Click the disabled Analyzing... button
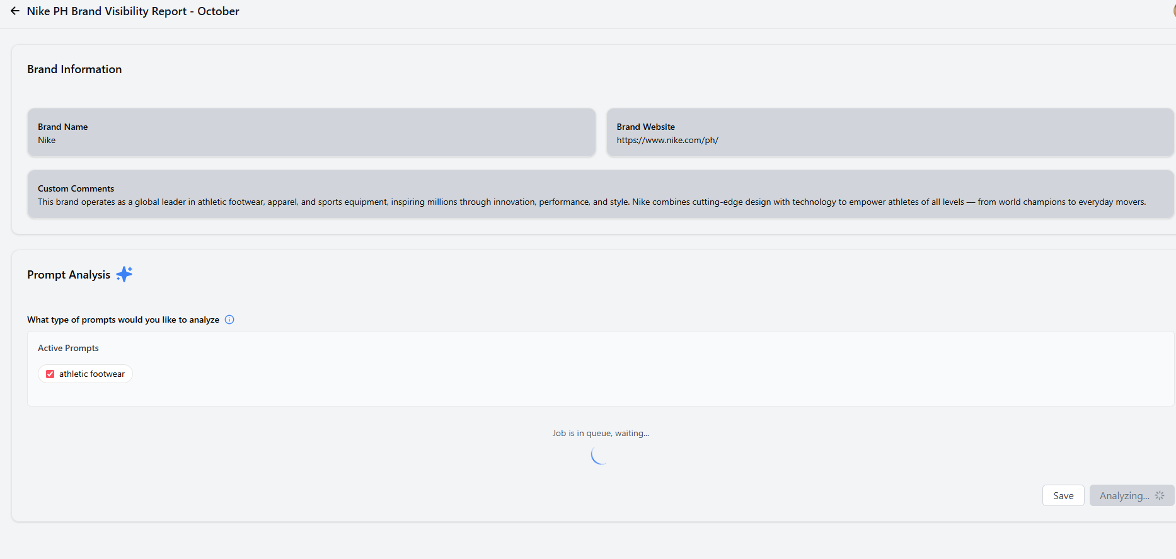Image resolution: width=1176 pixels, height=559 pixels. (x=1124, y=496)
